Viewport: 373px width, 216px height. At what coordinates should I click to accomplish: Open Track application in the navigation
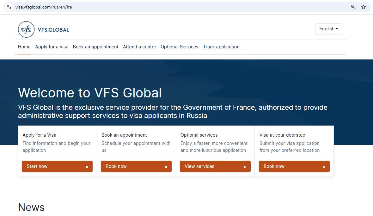pyautogui.click(x=221, y=47)
